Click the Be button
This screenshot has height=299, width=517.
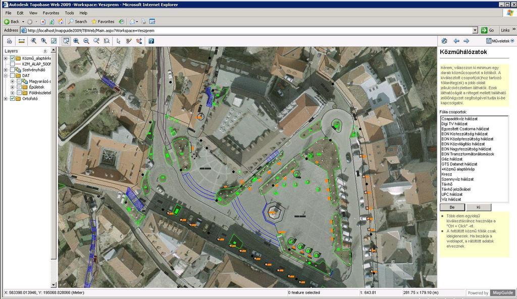tap(452, 207)
